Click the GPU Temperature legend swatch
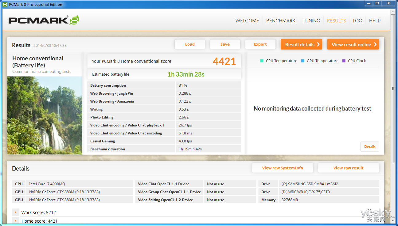398x226 pixels. pos(302,61)
